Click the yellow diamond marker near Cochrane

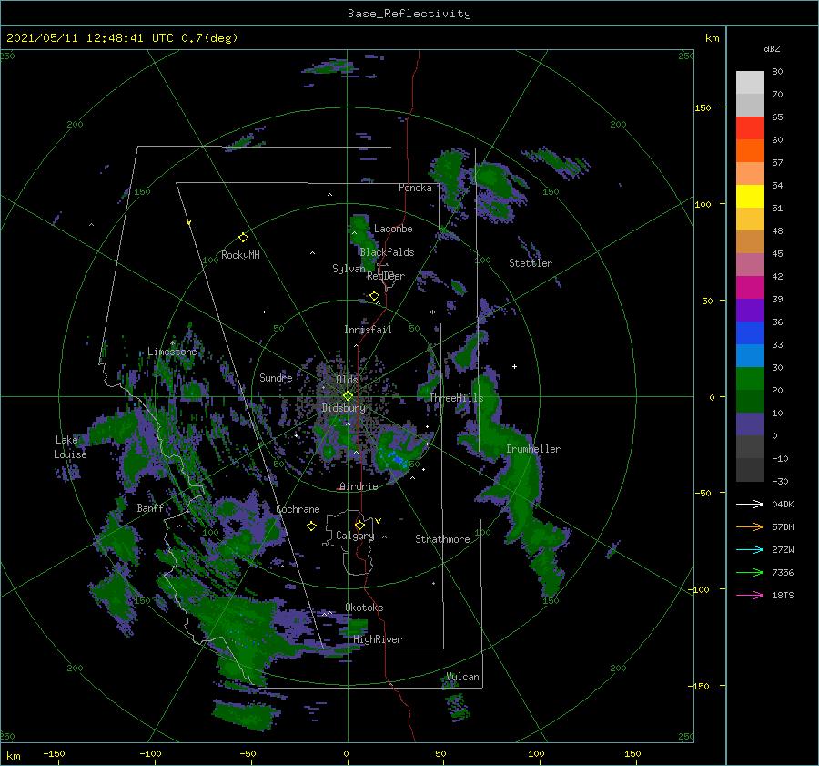(x=311, y=526)
